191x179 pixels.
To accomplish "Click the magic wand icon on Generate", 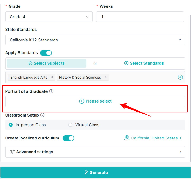I will pos(86,172).
